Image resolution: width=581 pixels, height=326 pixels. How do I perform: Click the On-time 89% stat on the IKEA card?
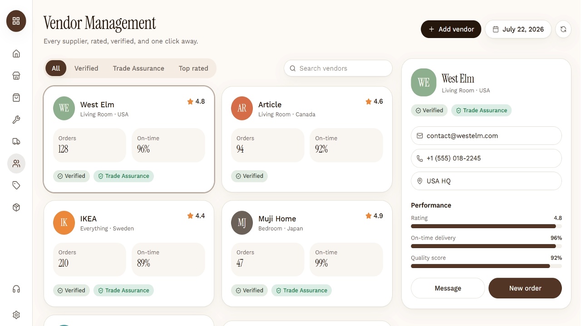pos(168,259)
